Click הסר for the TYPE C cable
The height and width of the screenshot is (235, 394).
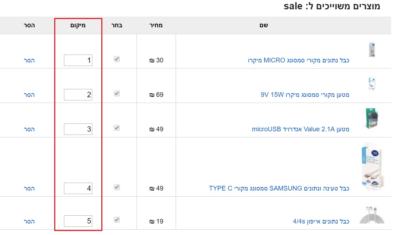click(x=29, y=188)
